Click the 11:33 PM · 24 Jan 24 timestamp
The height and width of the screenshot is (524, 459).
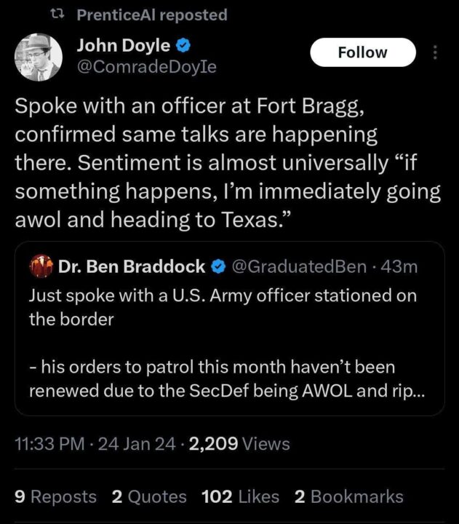pos(95,444)
